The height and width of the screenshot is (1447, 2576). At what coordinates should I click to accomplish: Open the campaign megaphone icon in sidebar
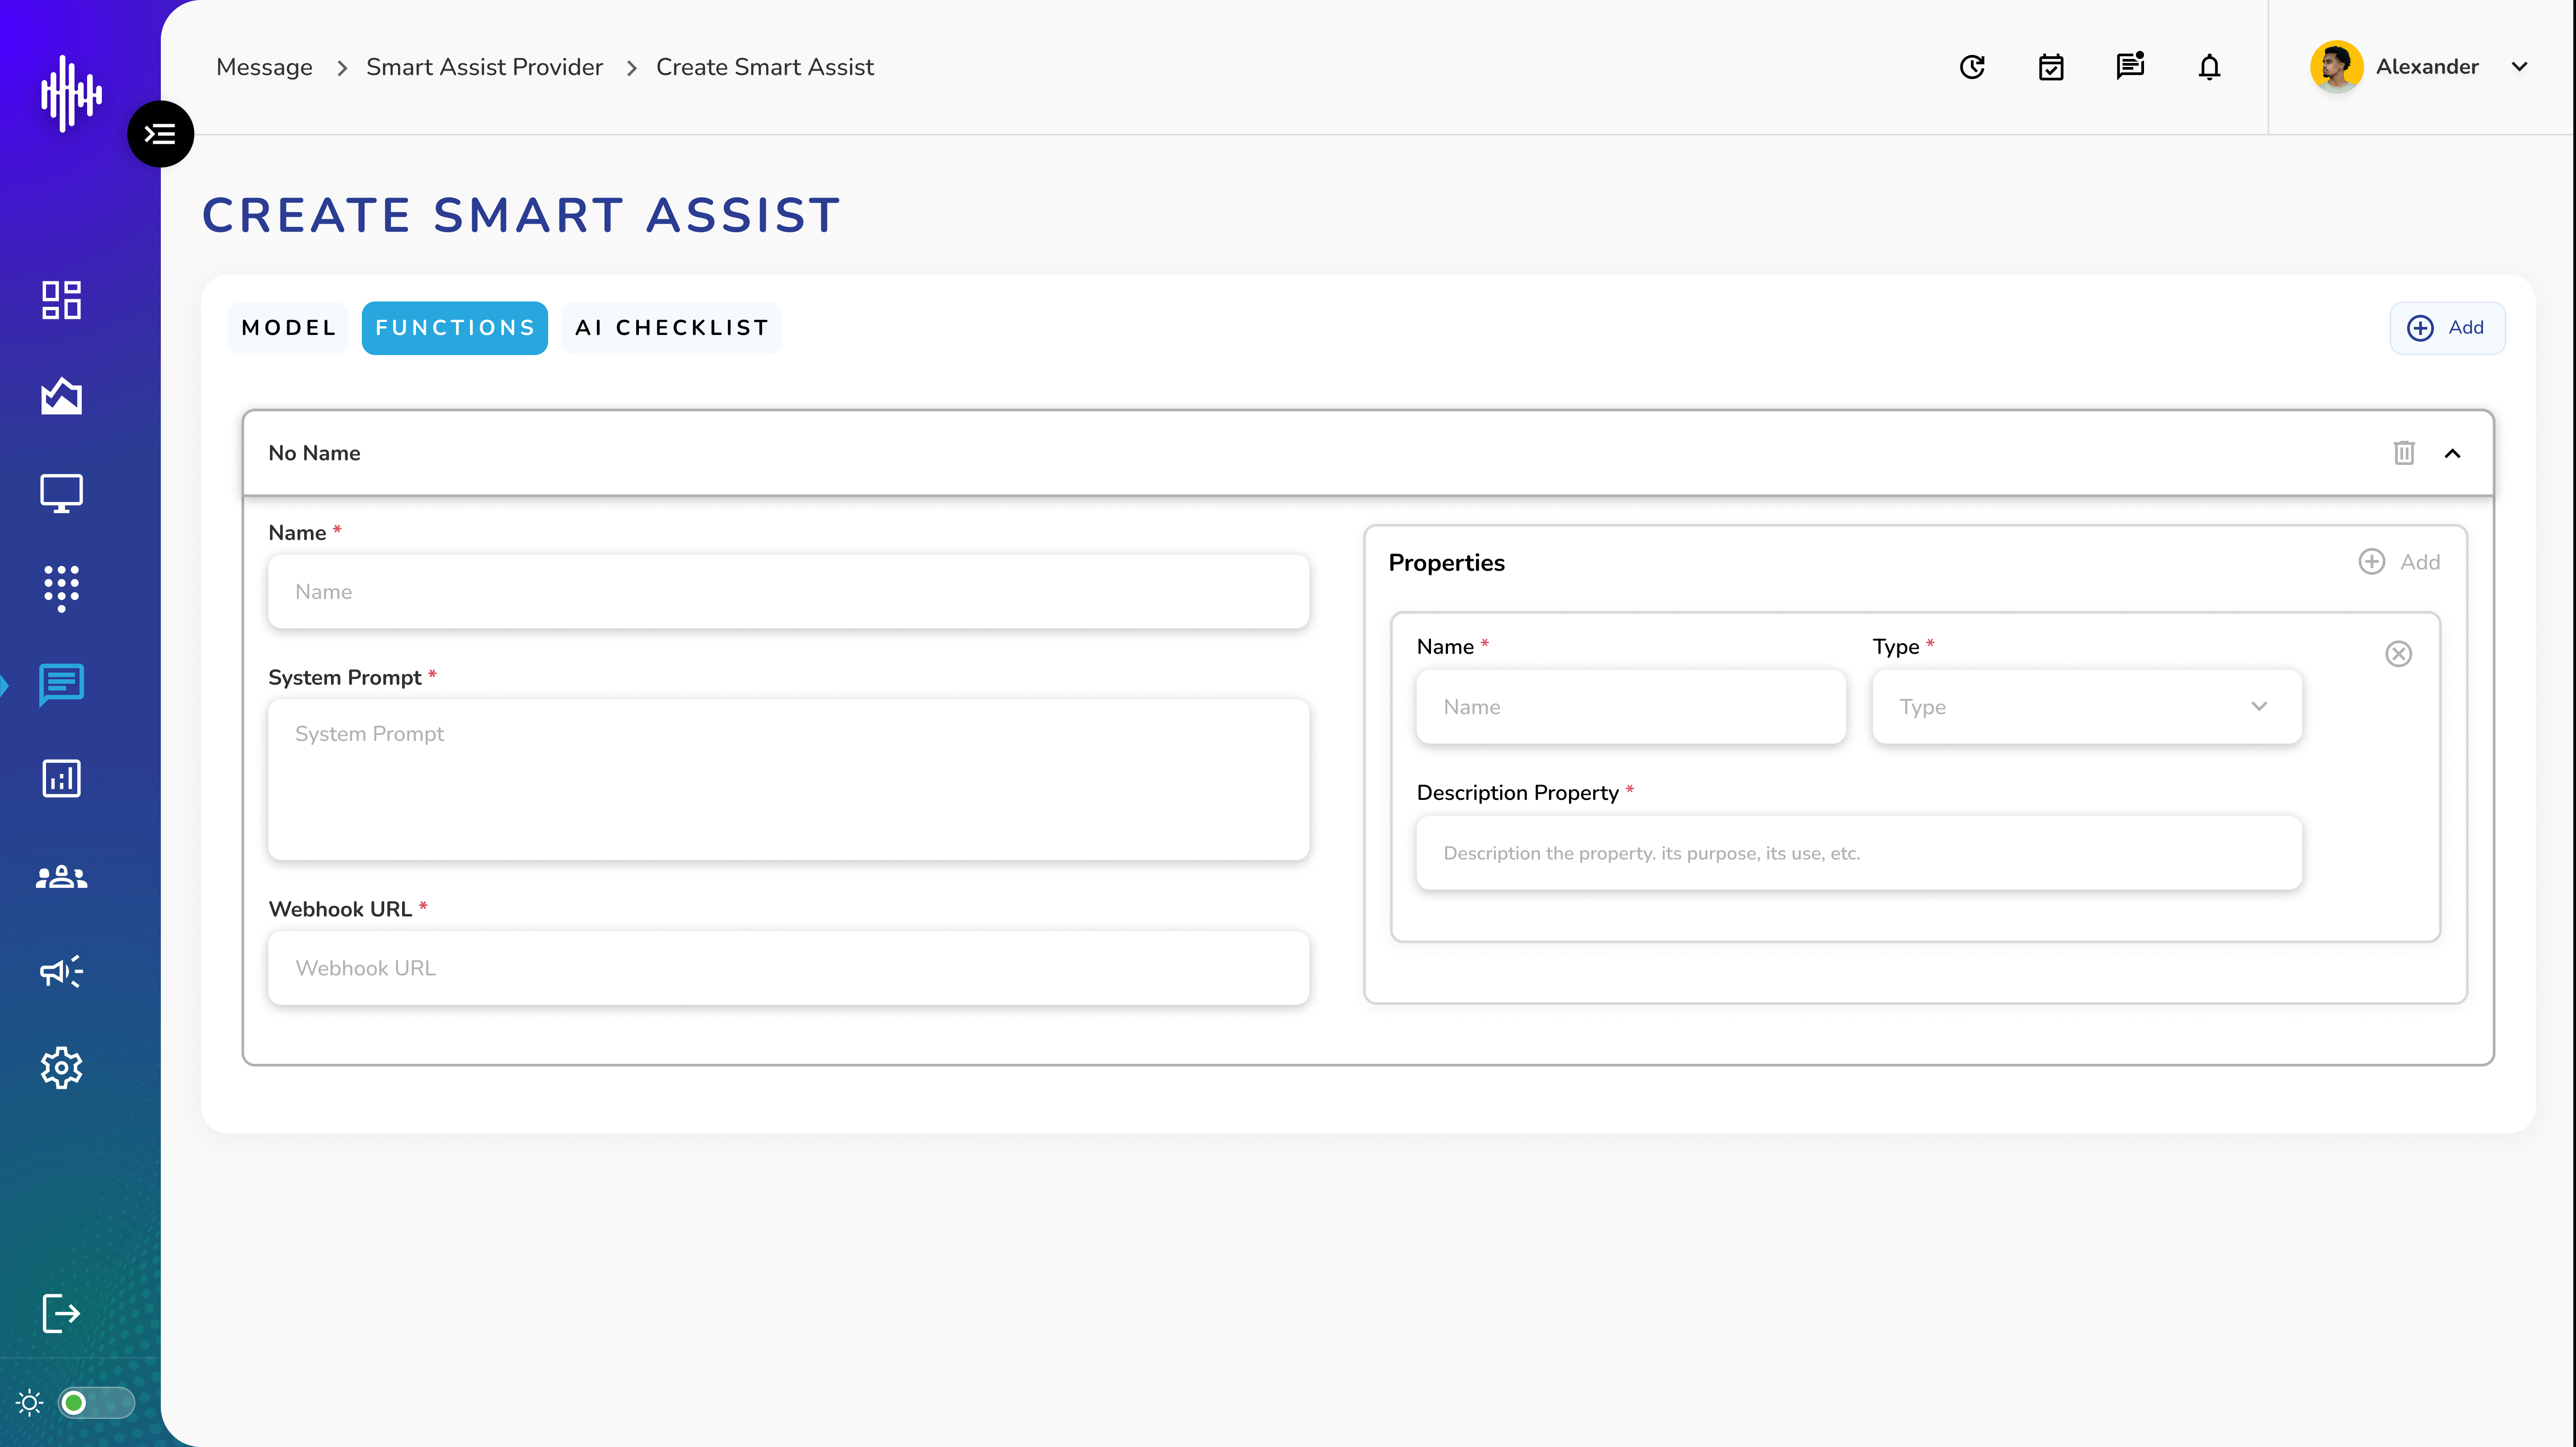click(x=61, y=971)
